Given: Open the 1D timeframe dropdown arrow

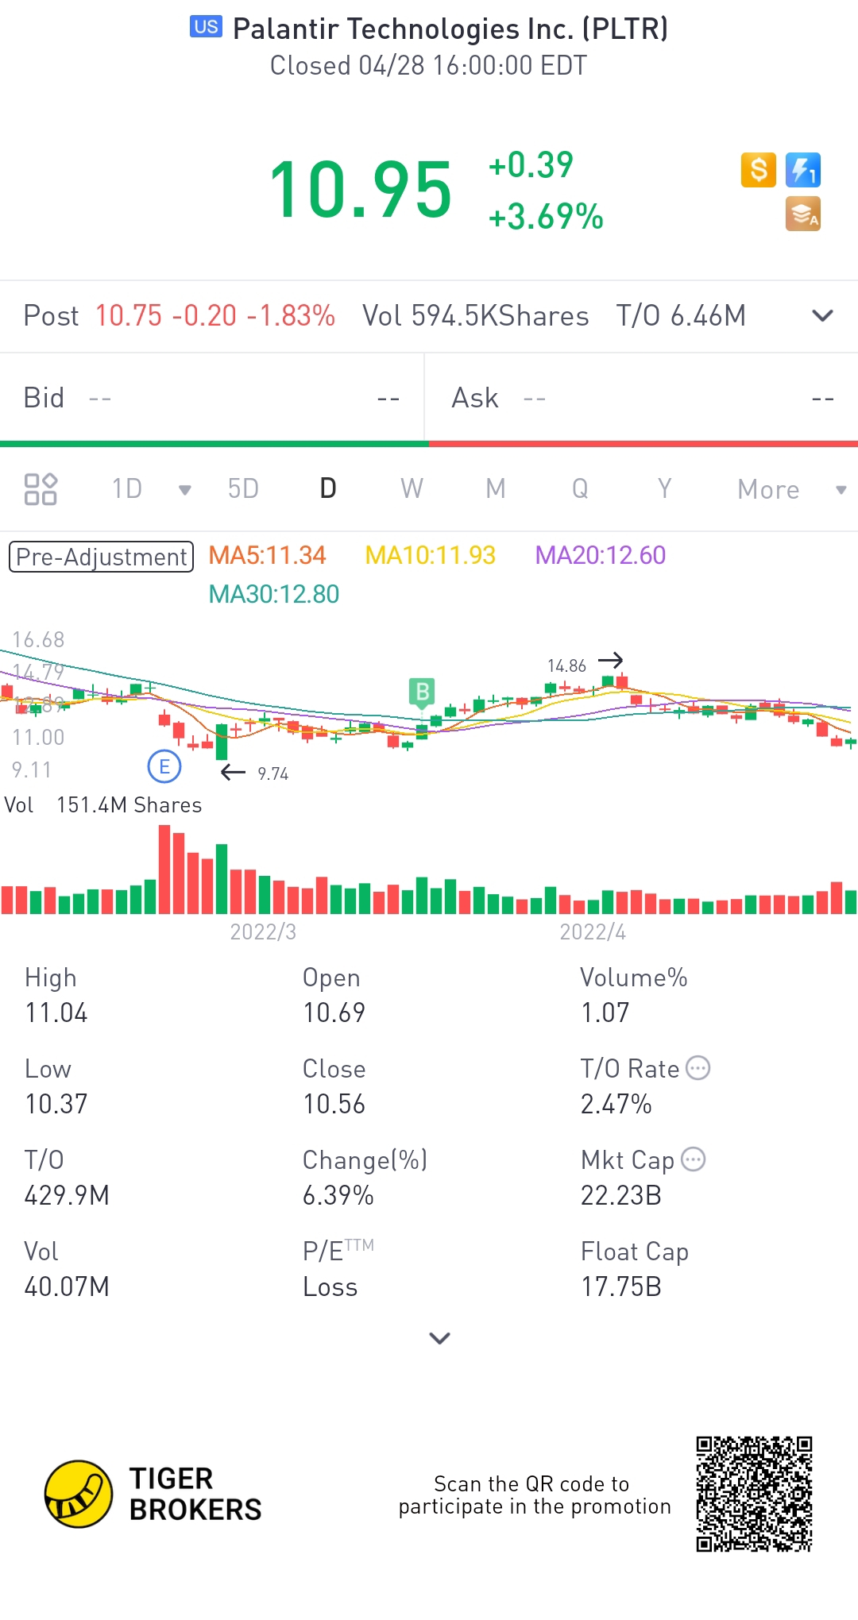Looking at the screenshot, I should pos(185,490).
